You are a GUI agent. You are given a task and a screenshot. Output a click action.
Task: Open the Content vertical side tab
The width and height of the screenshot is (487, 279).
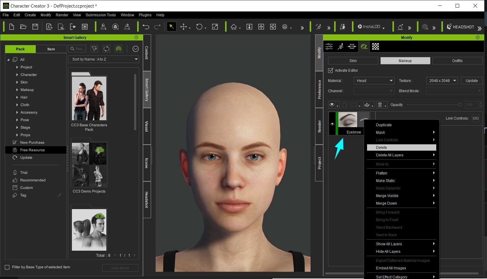pyautogui.click(x=147, y=53)
